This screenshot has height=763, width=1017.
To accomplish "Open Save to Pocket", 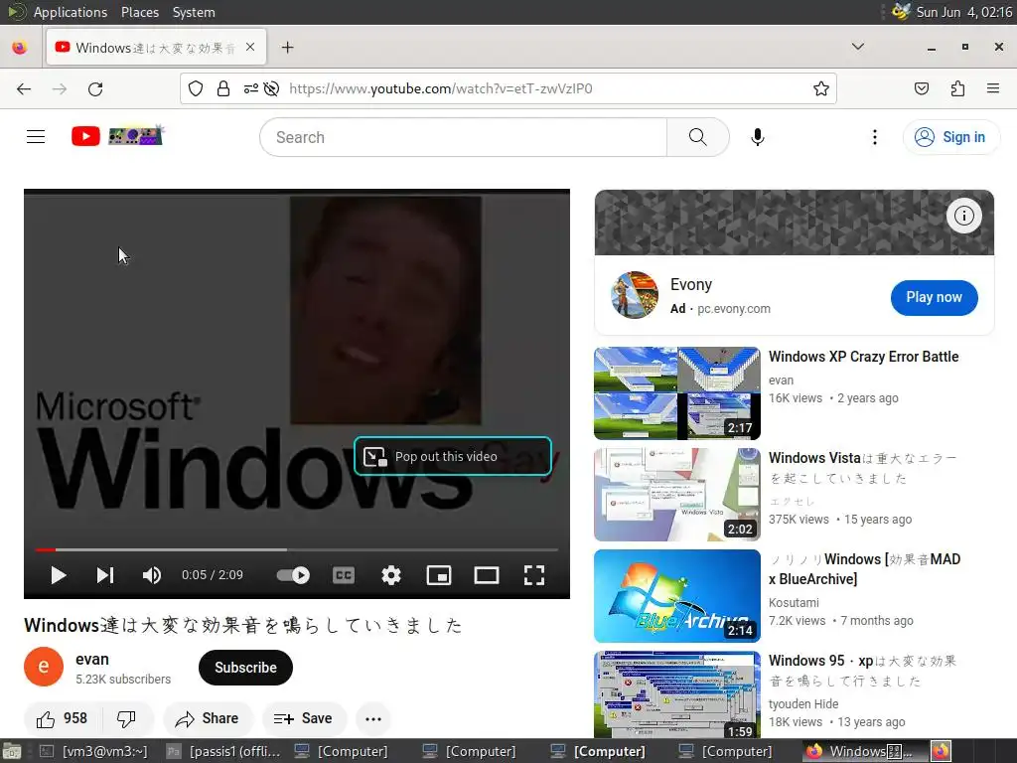I will click(922, 88).
